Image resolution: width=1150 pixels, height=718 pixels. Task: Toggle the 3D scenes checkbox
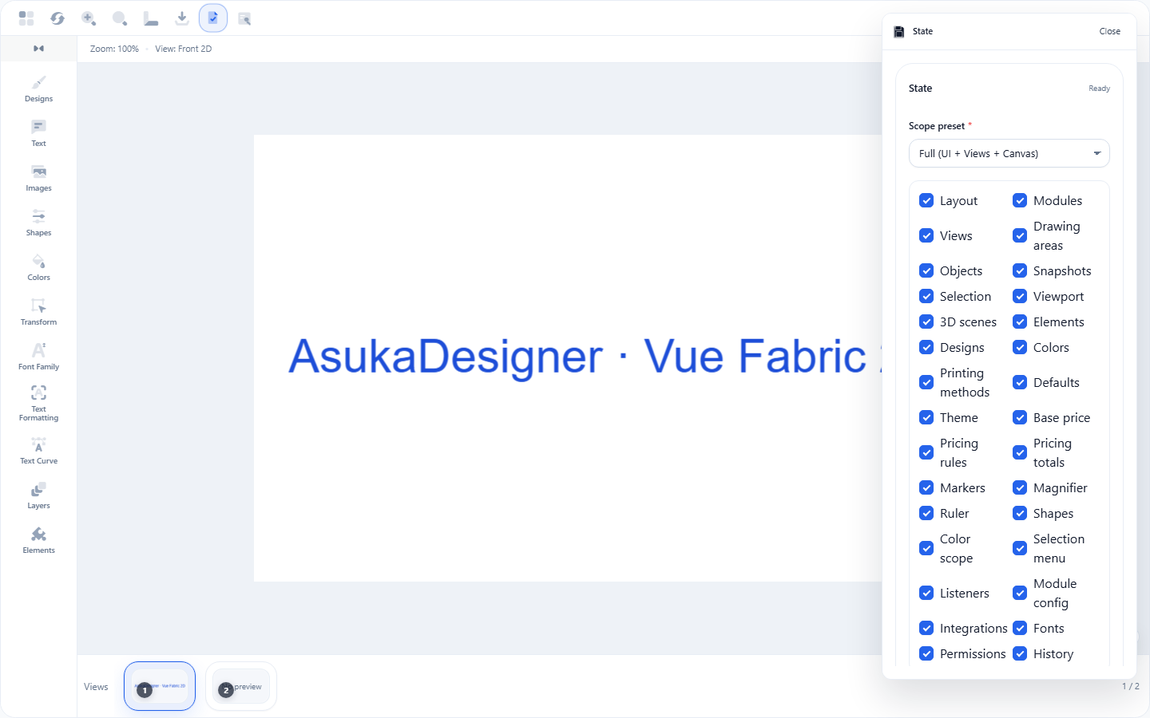click(x=926, y=322)
